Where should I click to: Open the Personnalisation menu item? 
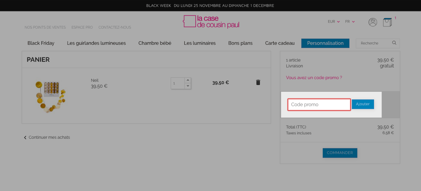coord(325,43)
